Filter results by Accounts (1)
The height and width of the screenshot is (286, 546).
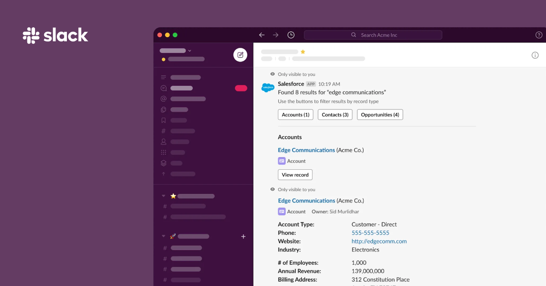(296, 115)
